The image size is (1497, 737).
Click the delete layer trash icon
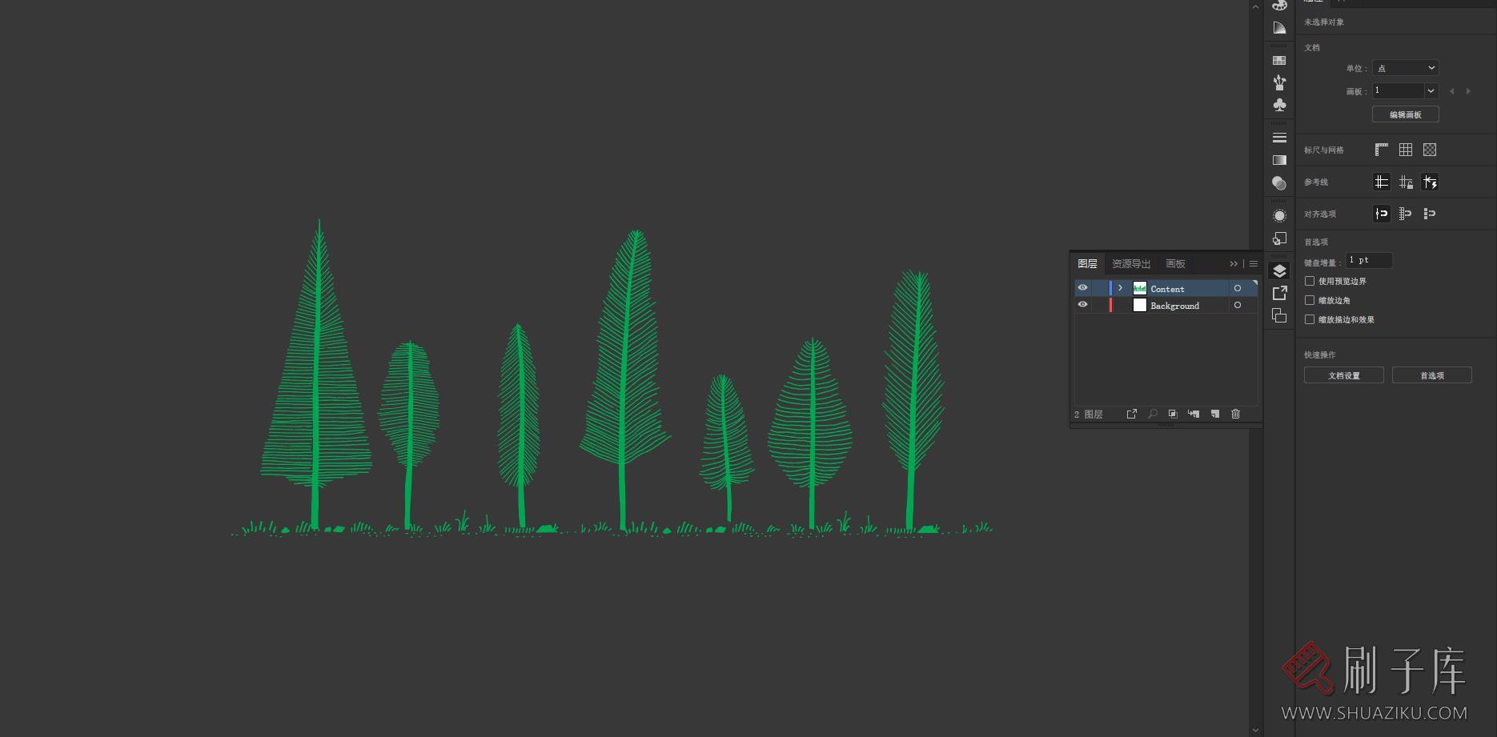[x=1235, y=414]
